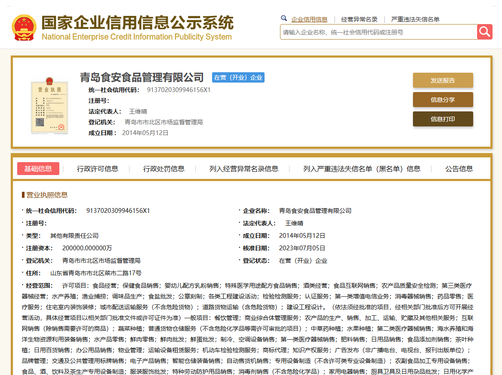Click the red search magnifier button
The width and height of the screenshot is (502, 375).
point(484,32)
